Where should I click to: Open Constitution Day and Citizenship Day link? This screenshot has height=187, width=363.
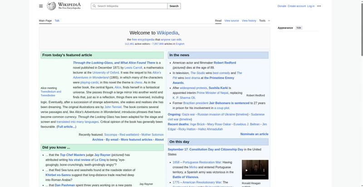point(216,149)
